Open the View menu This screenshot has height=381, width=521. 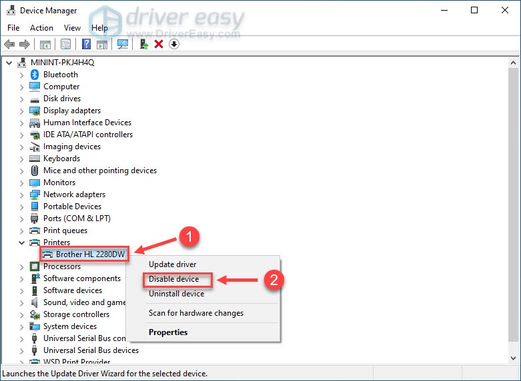[72, 28]
